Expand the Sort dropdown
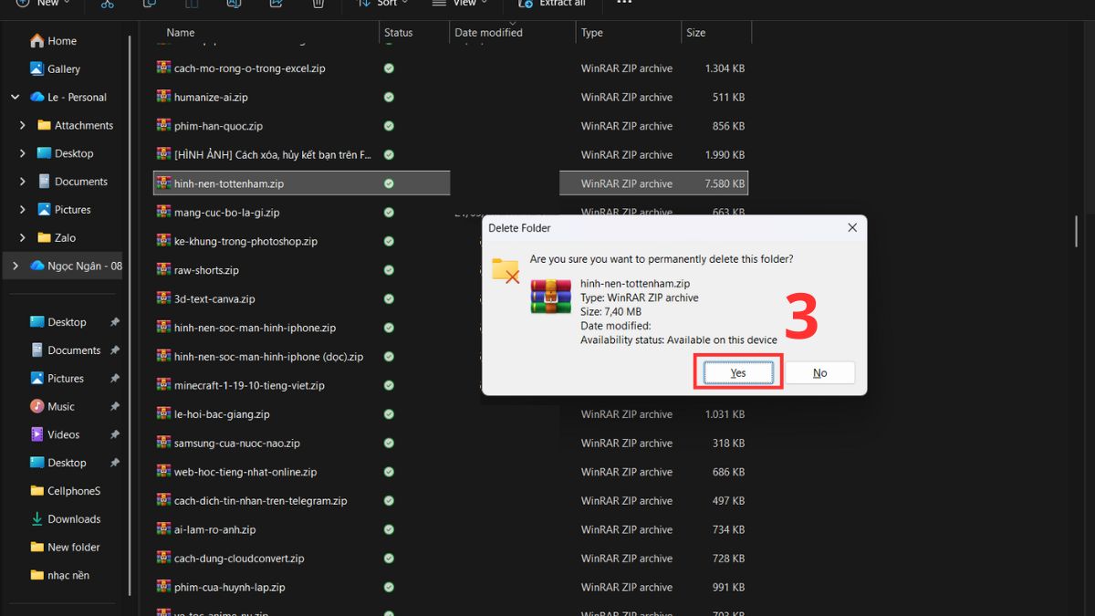This screenshot has height=616, width=1095. pyautogui.click(x=382, y=5)
